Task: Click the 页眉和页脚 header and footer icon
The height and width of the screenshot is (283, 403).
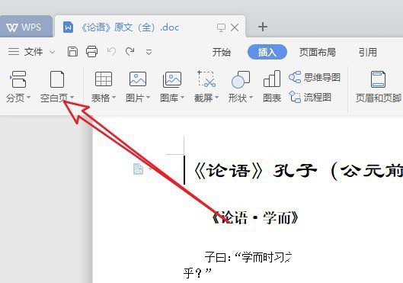Action: coord(379,79)
